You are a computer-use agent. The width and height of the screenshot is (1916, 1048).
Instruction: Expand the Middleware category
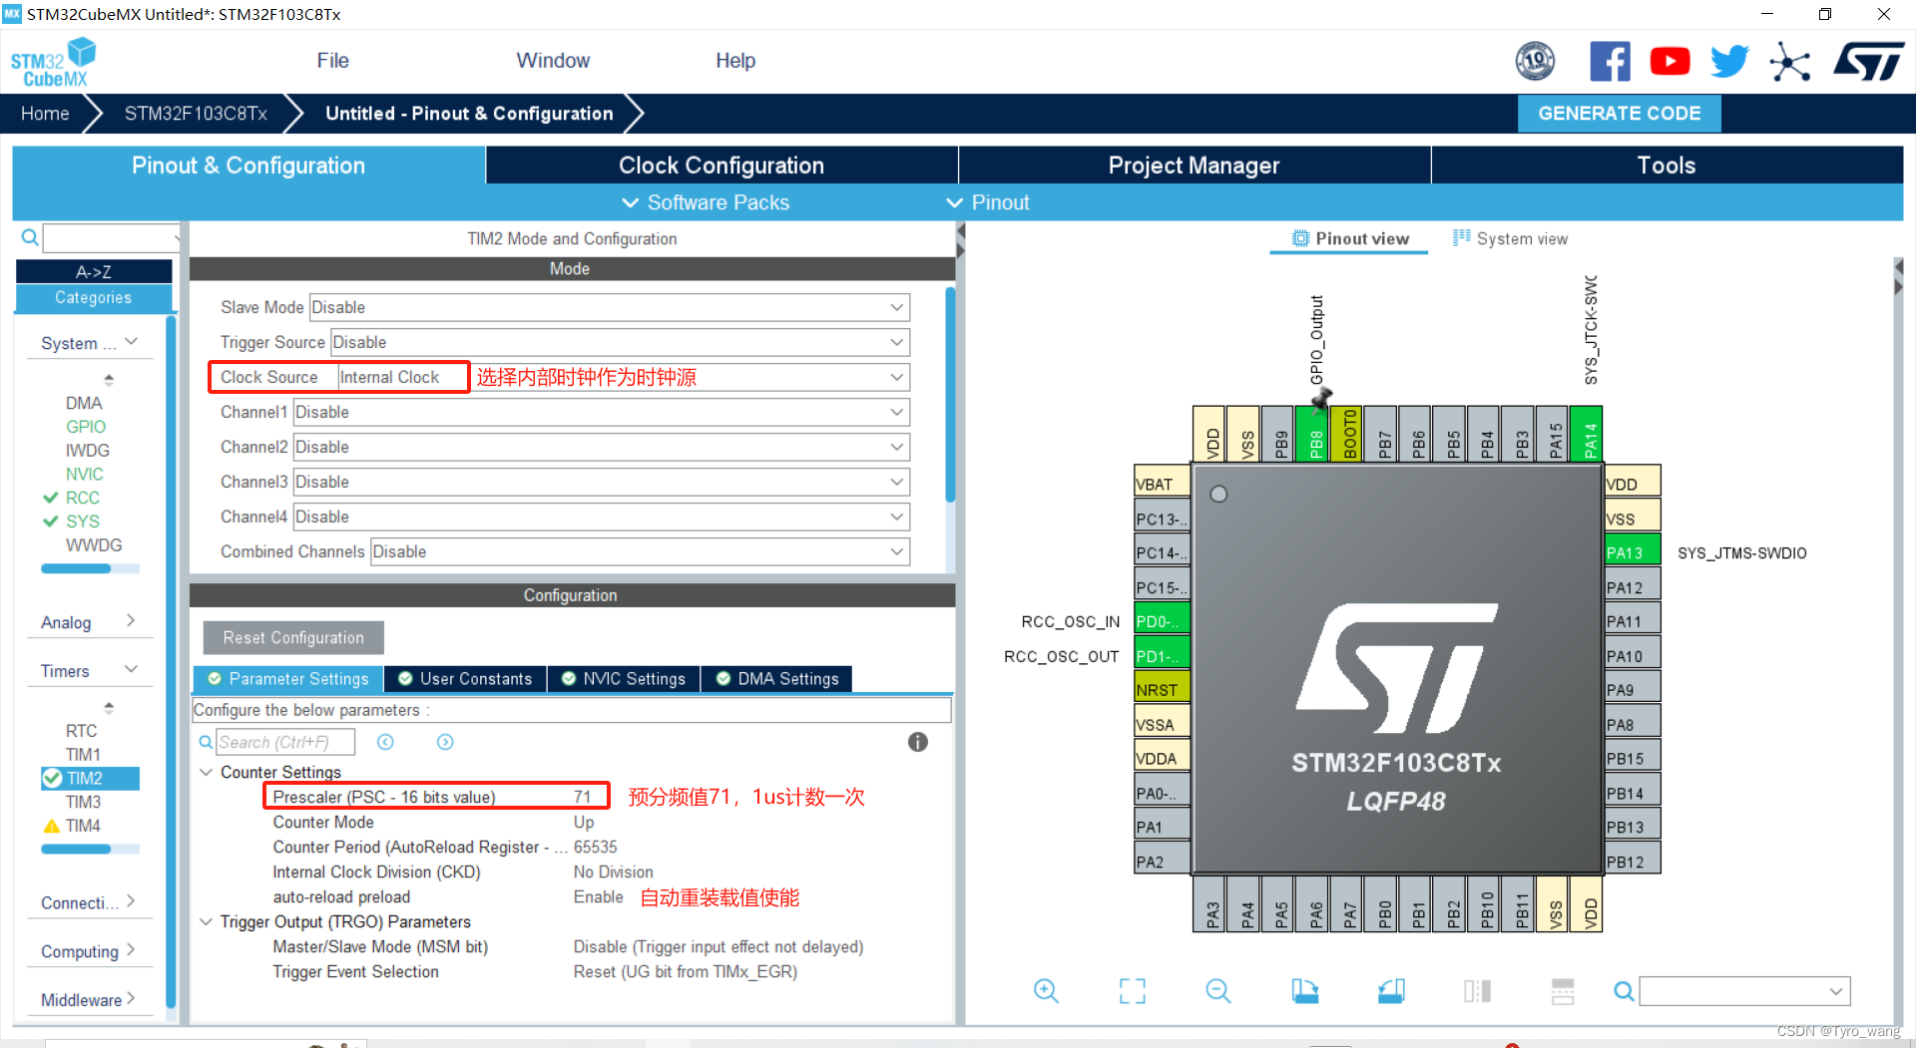(88, 1000)
